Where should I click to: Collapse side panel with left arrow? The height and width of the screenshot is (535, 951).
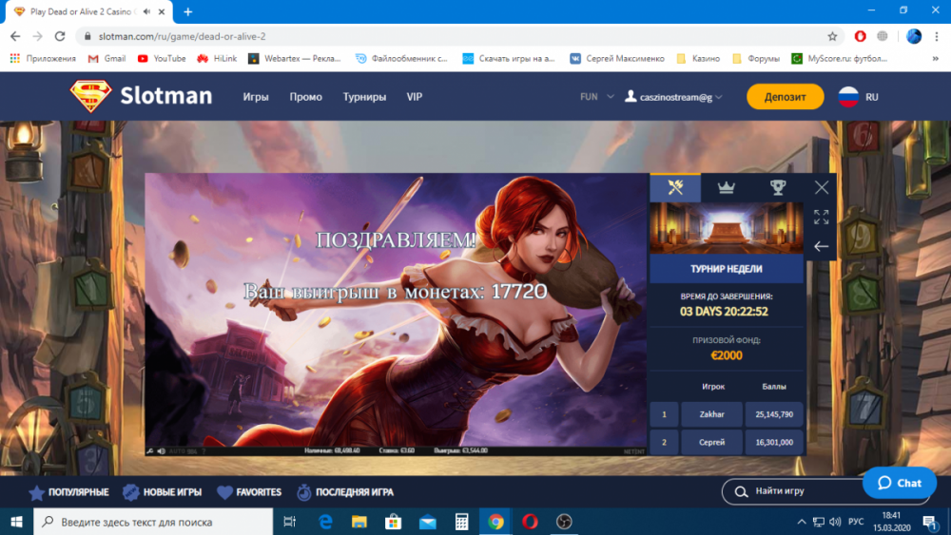[x=822, y=247]
